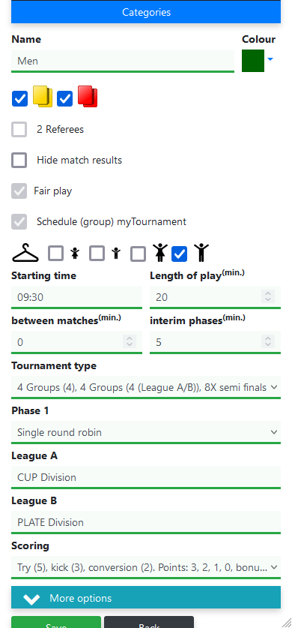Uncheck the adult man category checkbox

point(180,254)
